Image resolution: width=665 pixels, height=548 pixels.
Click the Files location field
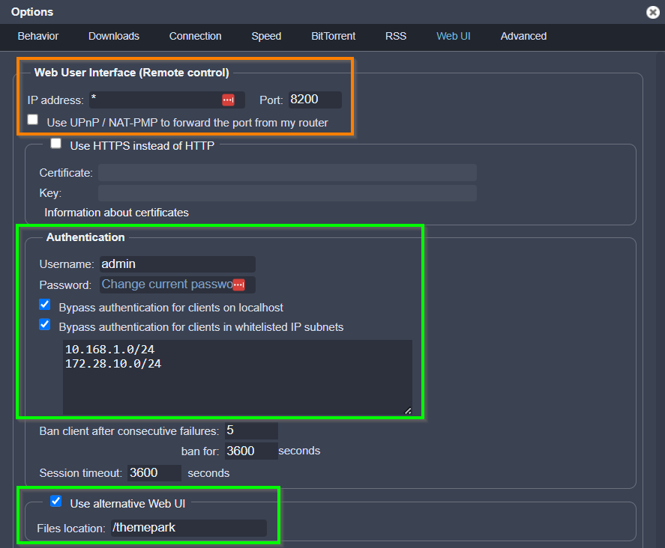[x=188, y=529]
